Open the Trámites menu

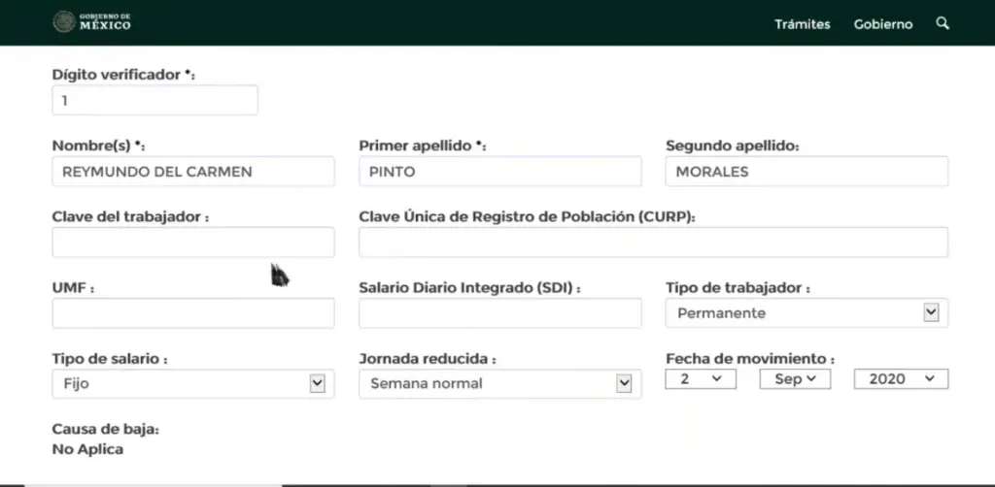[x=802, y=24]
